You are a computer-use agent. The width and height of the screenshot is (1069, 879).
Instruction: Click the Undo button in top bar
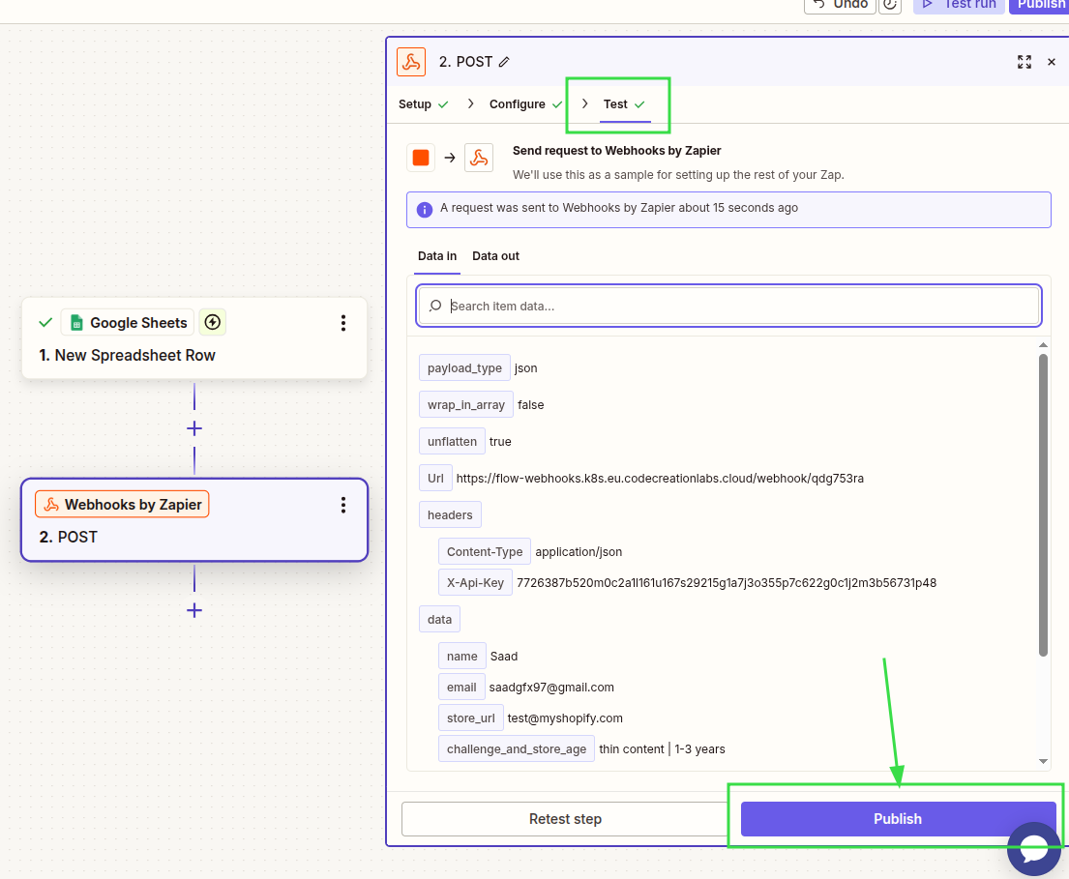[x=840, y=5]
